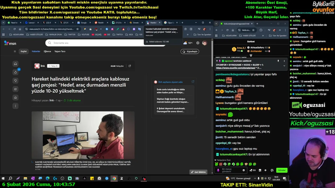Open the notification center icon

284,179
